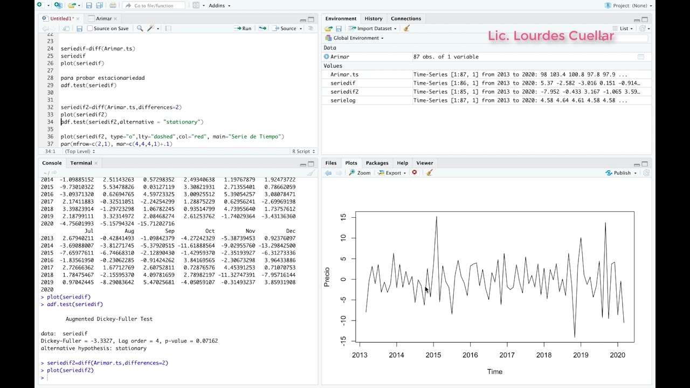
Task: Click the Arimar view data table icon
Action: click(641, 57)
